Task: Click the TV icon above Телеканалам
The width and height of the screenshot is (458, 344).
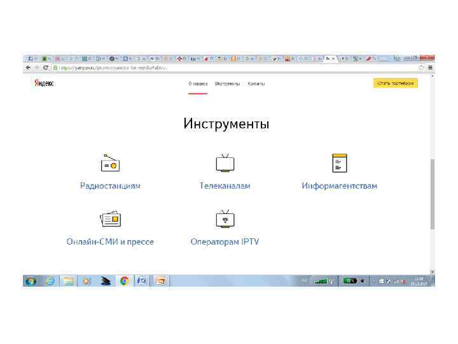Action: click(225, 162)
